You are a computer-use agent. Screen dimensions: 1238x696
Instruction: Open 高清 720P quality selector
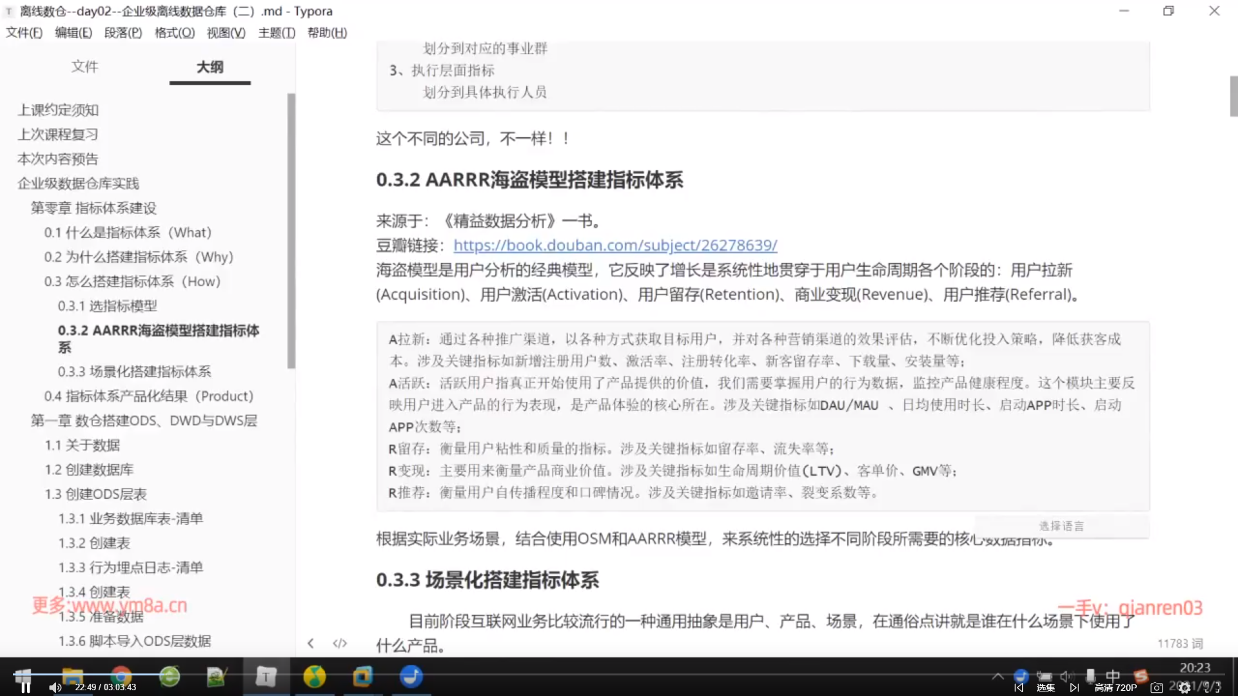tap(1115, 688)
